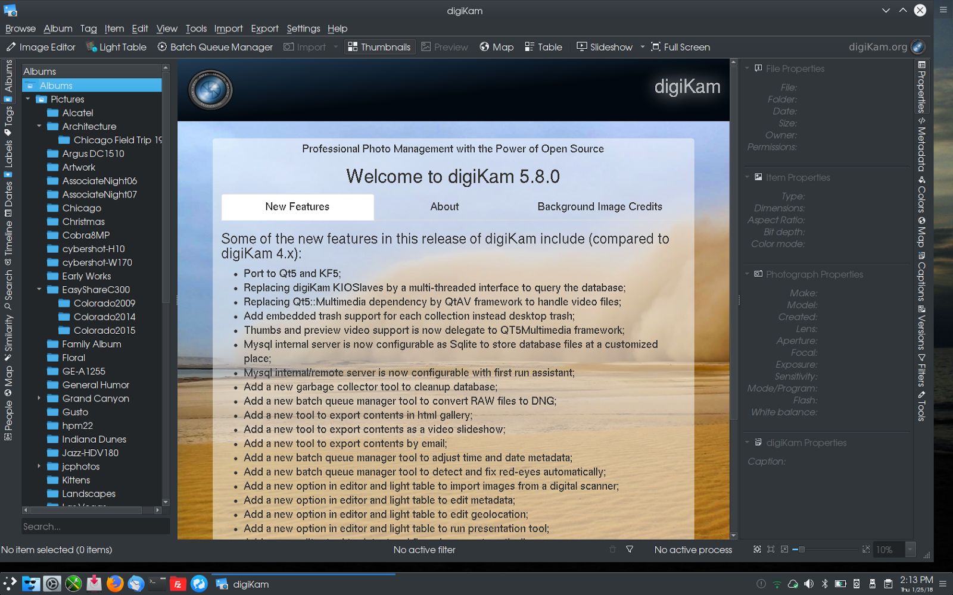Select the Indiana Dunes album

[94, 439]
